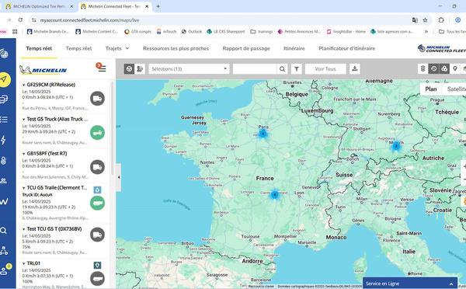Click the green truck icon for Test G5 Truck
The width and height of the screenshot is (466, 289).
pos(98,133)
